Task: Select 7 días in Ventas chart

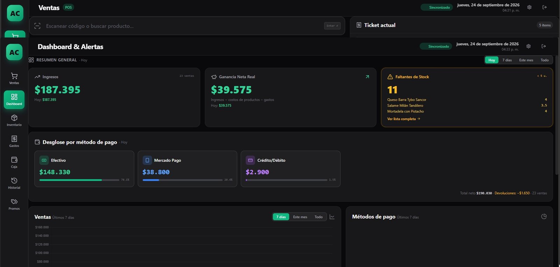Action: (x=281, y=217)
